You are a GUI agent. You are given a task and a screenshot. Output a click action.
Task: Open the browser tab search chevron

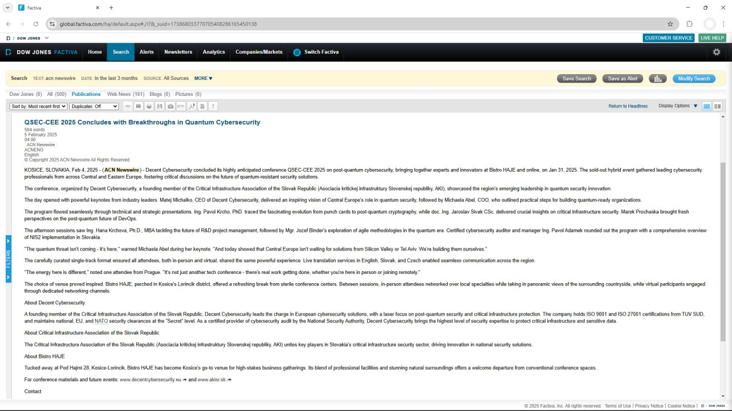(7, 7)
